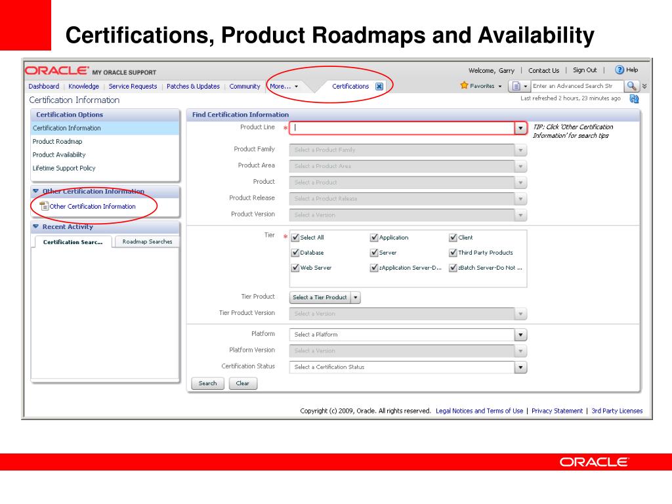Viewport: 672px width, 504px height.
Task: Click the refresh icon beside last refreshed
Action: (635, 99)
